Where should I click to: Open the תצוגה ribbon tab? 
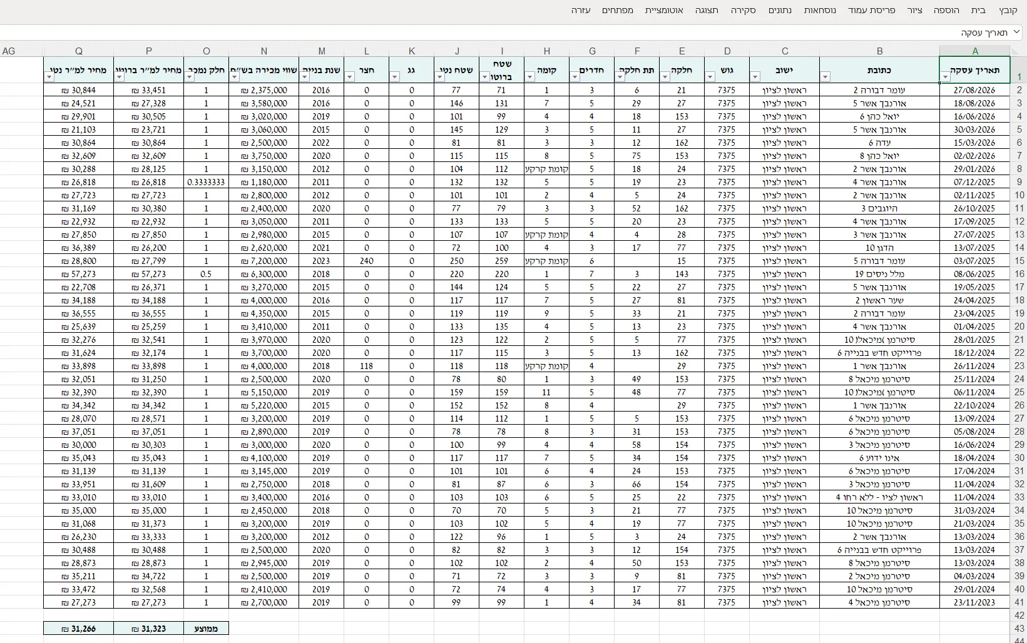707,10
